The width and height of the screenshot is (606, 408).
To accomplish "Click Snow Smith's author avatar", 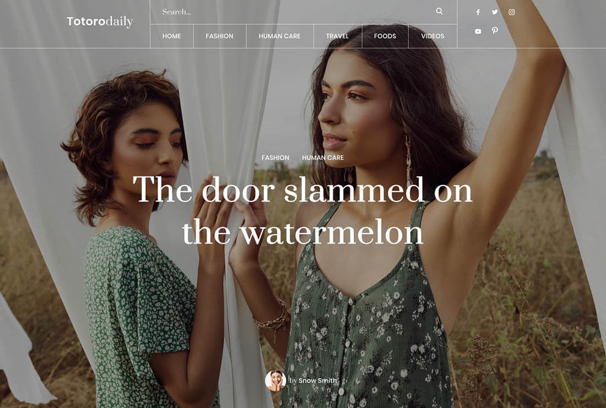I will coord(275,380).
